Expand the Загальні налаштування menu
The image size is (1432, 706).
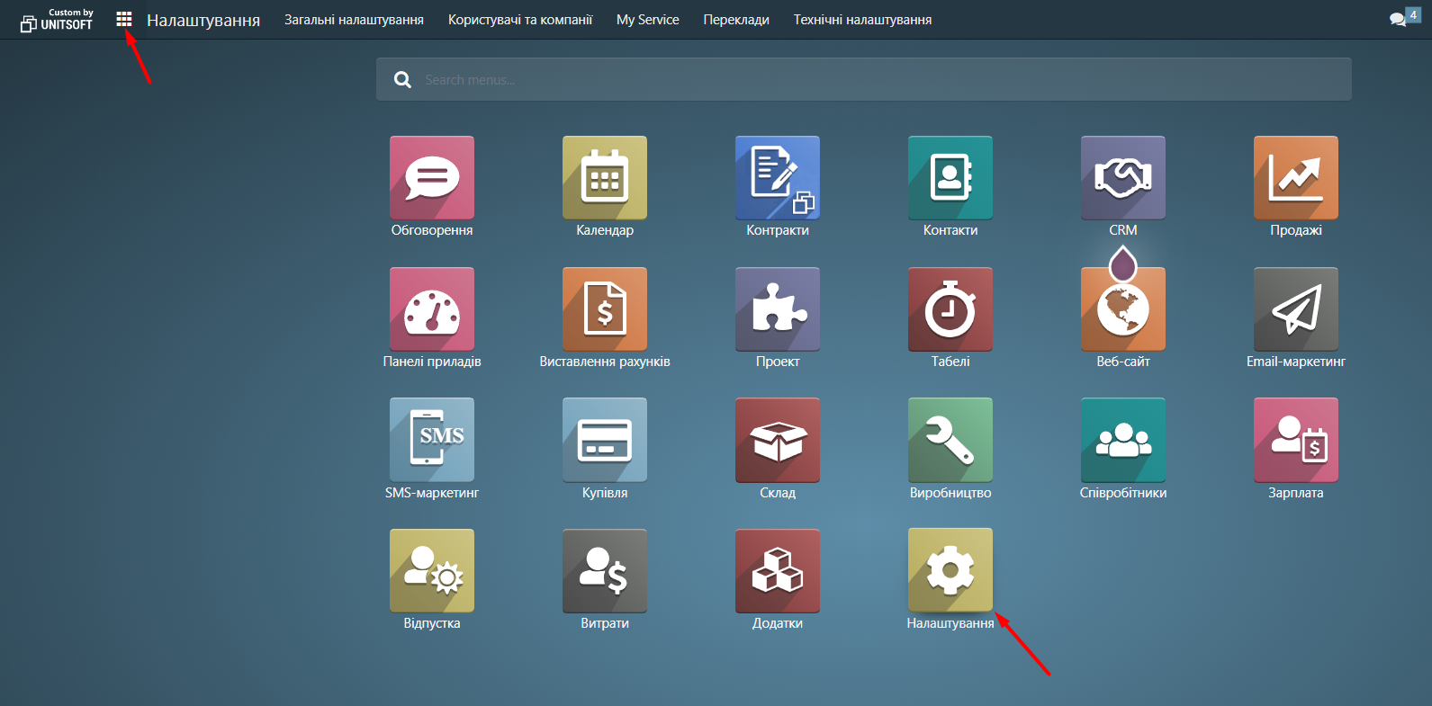pos(354,20)
